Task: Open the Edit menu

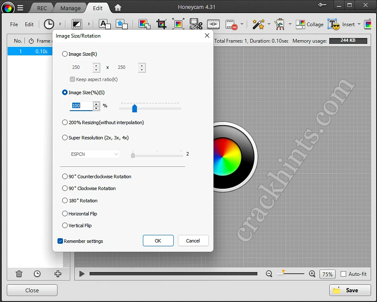Action: (x=29, y=24)
